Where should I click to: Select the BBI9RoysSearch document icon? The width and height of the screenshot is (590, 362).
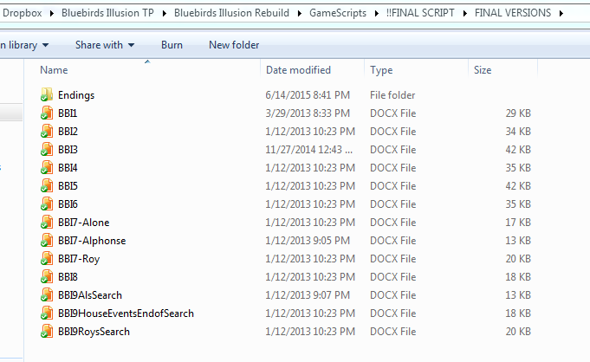tap(47, 331)
